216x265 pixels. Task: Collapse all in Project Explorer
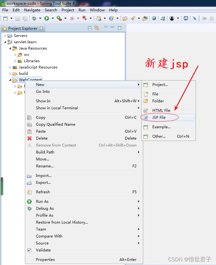click(x=90, y=28)
